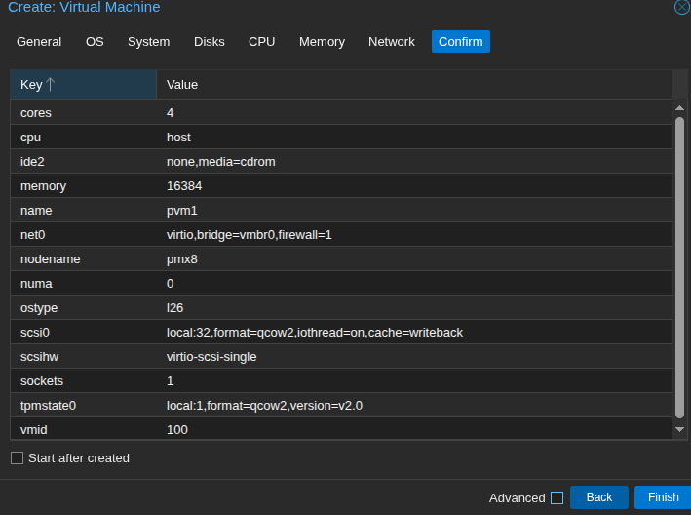The image size is (691, 515).
Task: Click the Key column sort arrow
Action: pos(51,85)
